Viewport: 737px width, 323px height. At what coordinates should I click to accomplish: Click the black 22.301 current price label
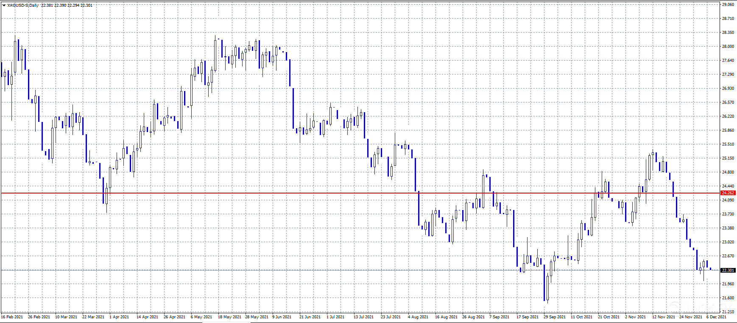(x=728, y=270)
